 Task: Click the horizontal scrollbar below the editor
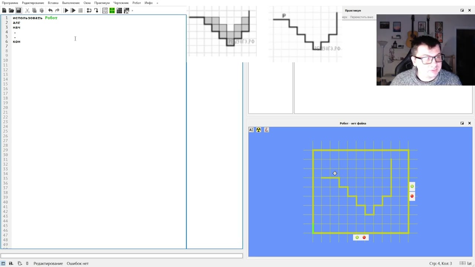point(121,256)
